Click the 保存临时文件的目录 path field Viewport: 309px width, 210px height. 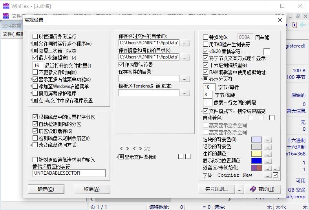[149, 43]
